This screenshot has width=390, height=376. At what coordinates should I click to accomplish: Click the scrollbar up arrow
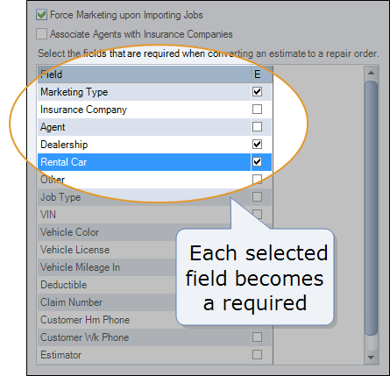[x=371, y=73]
